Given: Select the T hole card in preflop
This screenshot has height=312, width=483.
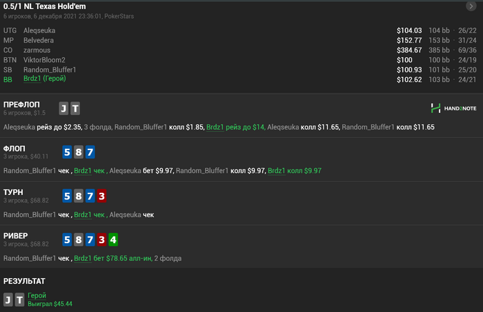Looking at the screenshot, I should point(75,109).
